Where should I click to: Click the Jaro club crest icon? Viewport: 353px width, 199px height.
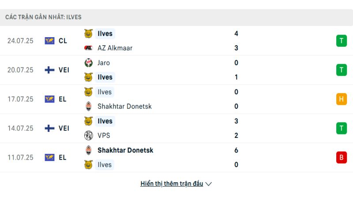point(89,63)
